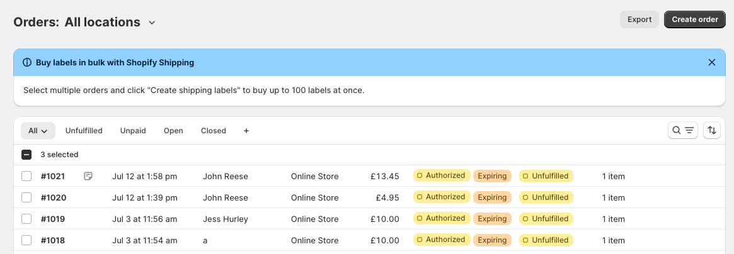Click the info icon in shipping banner
This screenshot has height=254, width=734.
click(x=27, y=63)
